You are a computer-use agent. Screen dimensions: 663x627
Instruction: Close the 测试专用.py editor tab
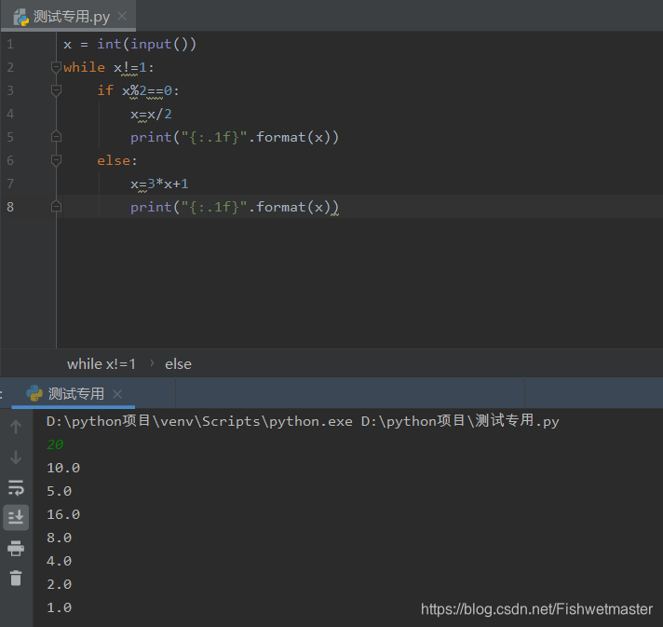(x=122, y=16)
